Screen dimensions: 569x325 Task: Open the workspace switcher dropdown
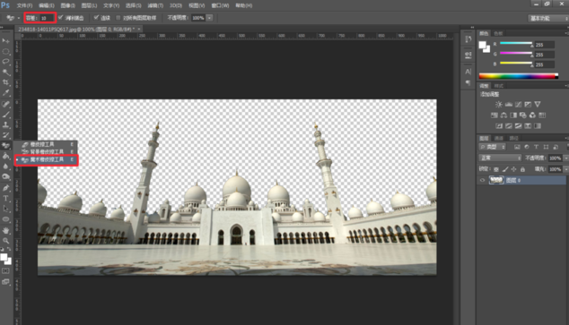tap(548, 18)
